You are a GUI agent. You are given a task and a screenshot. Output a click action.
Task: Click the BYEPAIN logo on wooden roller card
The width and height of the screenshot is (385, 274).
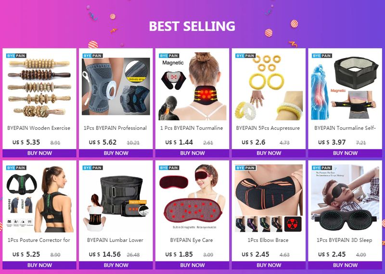16,56
